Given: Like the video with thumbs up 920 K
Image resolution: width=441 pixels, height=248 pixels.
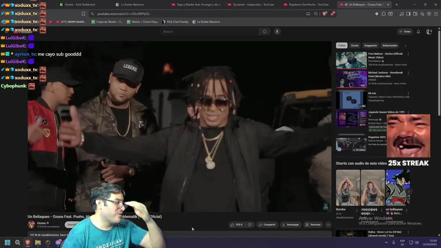Looking at the screenshot, I should 237,225.
